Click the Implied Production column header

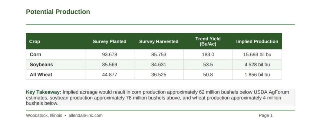(x=257, y=41)
